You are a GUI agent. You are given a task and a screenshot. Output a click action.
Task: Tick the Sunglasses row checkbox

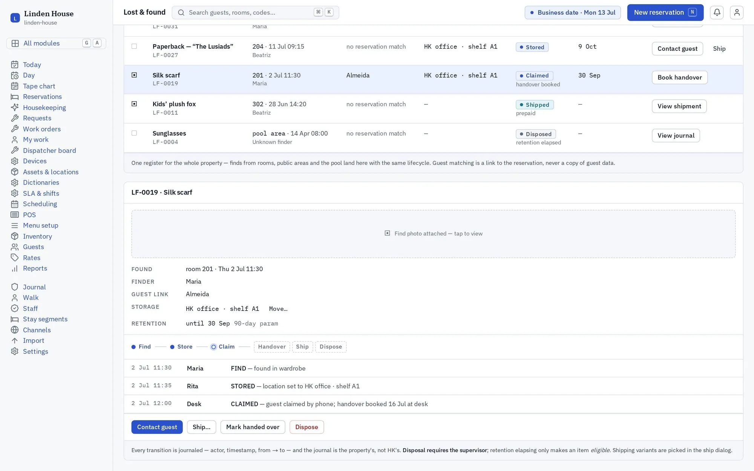(x=134, y=133)
